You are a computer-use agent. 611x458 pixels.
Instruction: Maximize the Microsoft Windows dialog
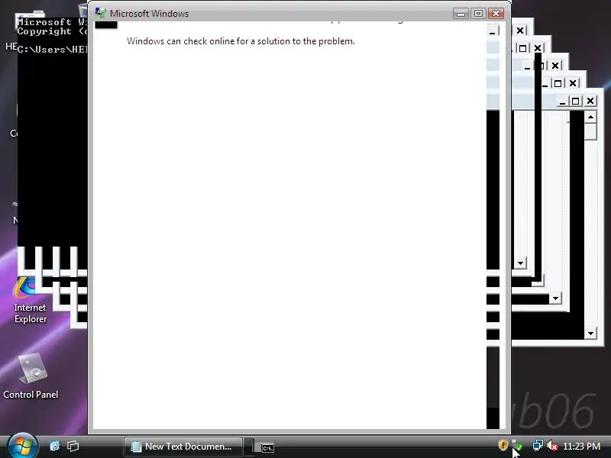click(479, 14)
